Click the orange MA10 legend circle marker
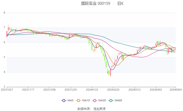Image resolution: width=183 pixels, height=111 pixels. [x=79, y=101]
